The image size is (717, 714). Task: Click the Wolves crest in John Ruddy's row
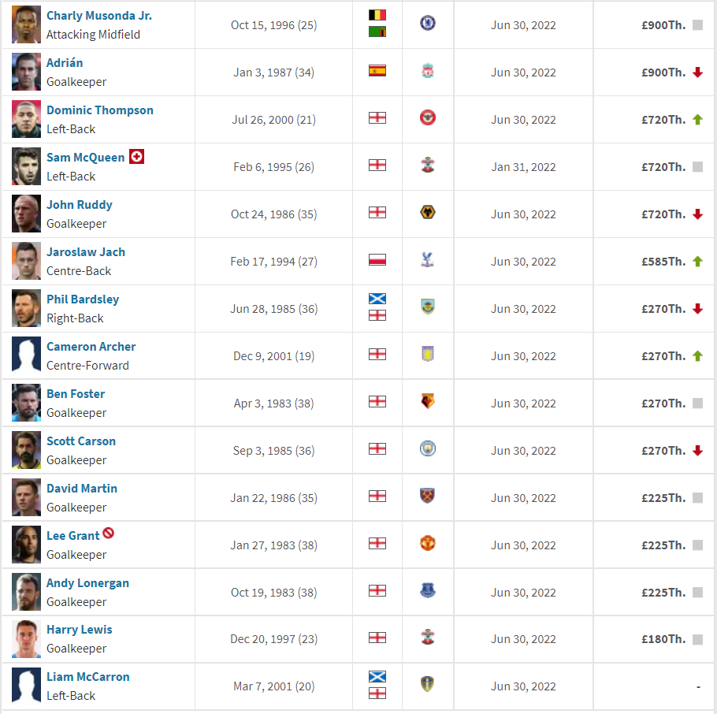point(428,213)
